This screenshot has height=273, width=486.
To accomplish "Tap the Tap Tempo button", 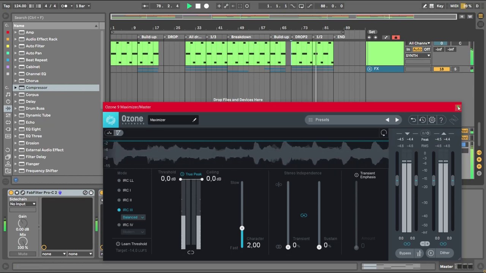I will [6, 6].
